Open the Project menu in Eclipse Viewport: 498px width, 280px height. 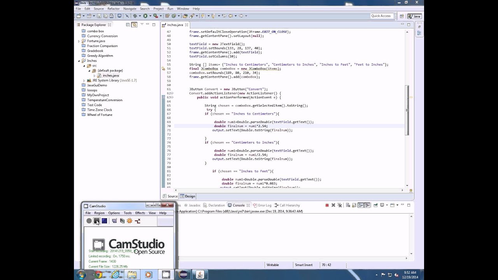pyautogui.click(x=158, y=9)
